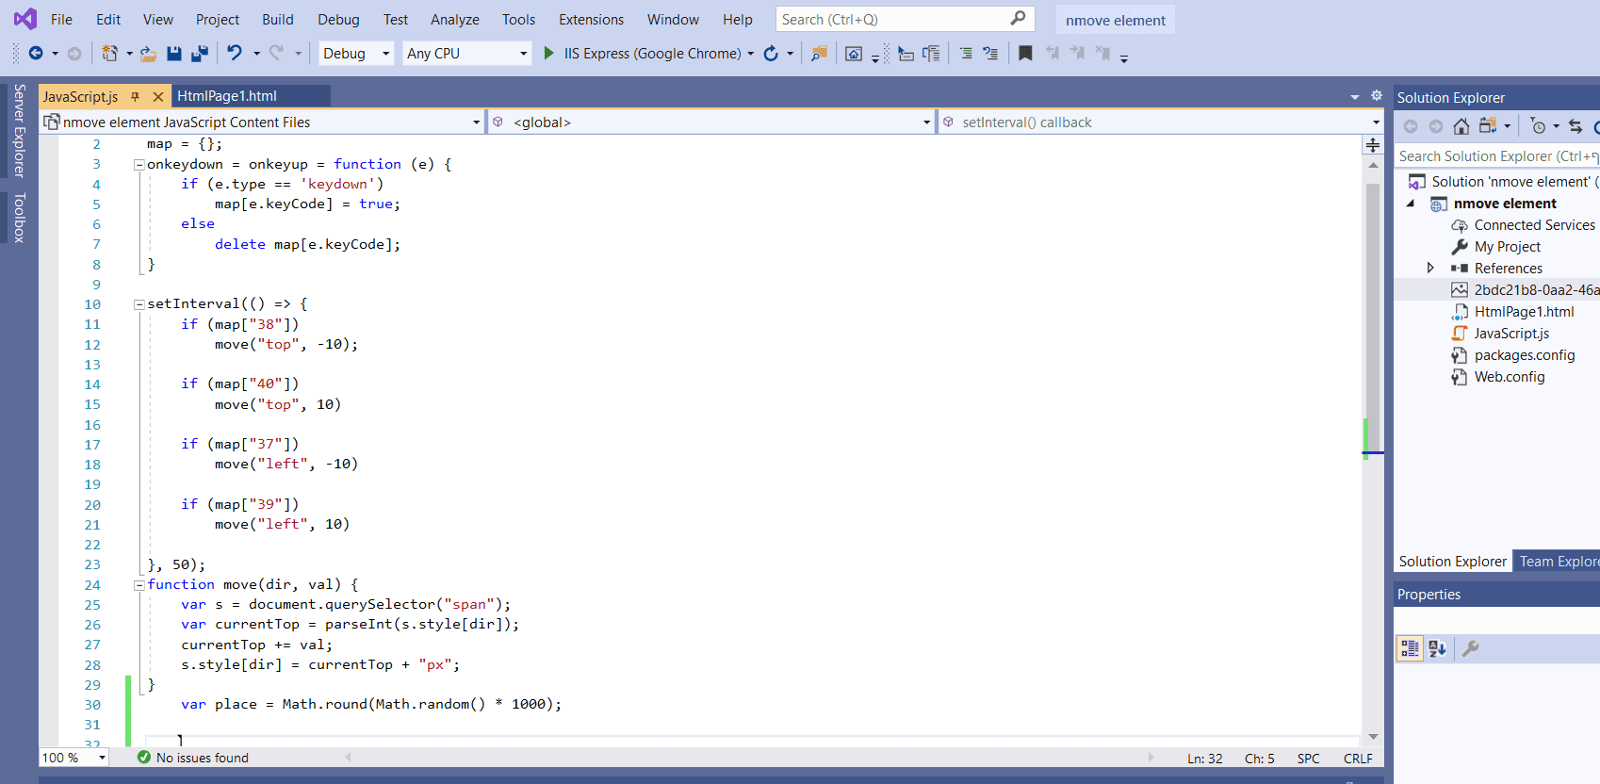Click the editor settings gear icon
Image resolution: width=1600 pixels, height=784 pixels.
[1376, 95]
